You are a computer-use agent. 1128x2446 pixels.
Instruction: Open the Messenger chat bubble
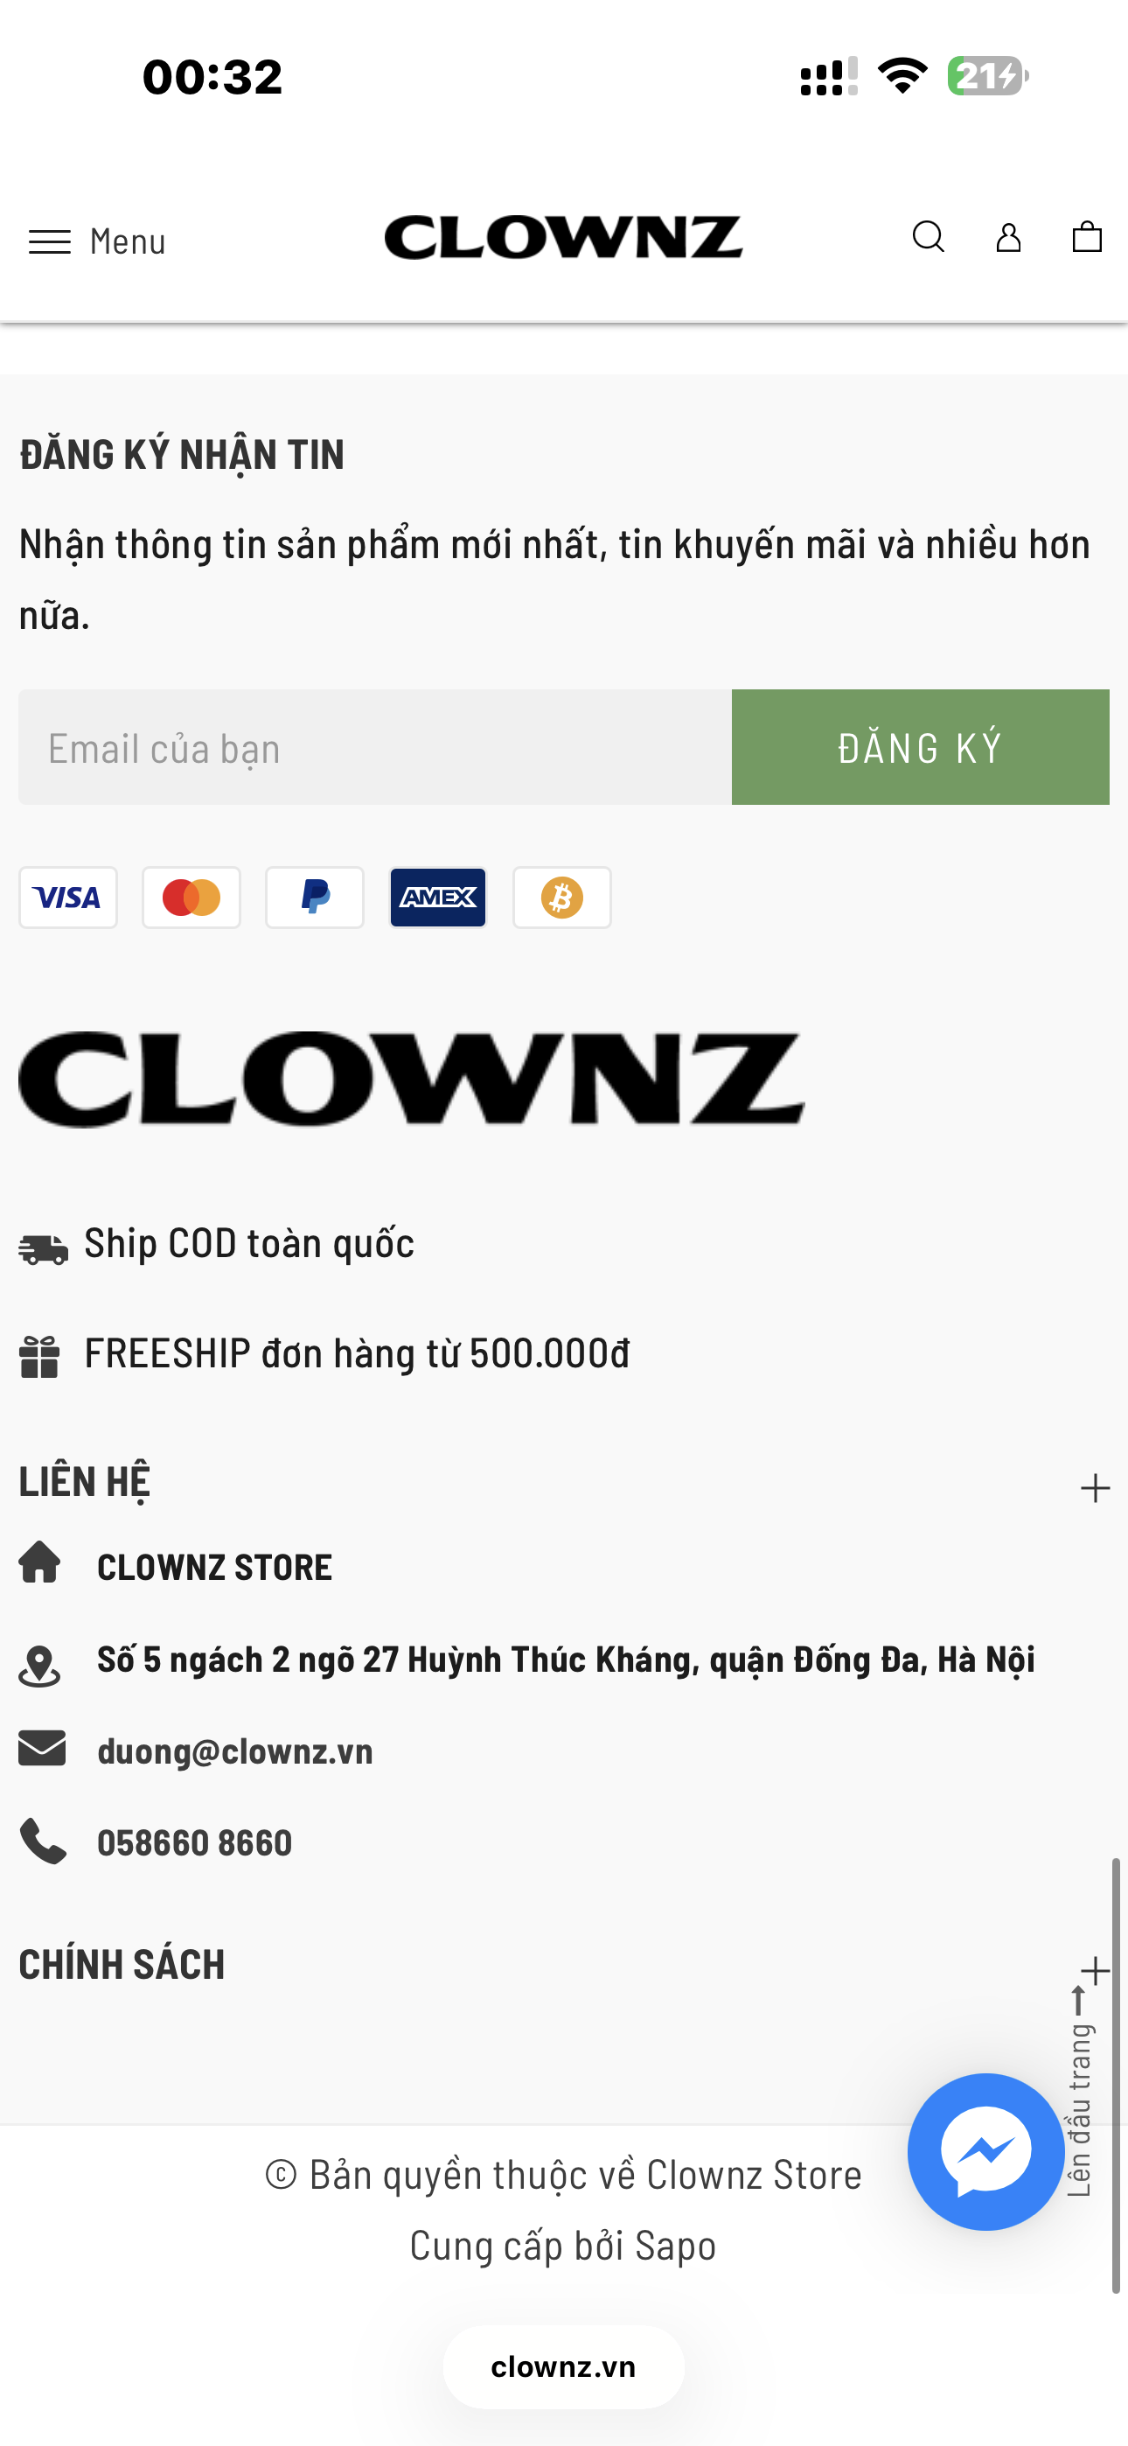985,2150
